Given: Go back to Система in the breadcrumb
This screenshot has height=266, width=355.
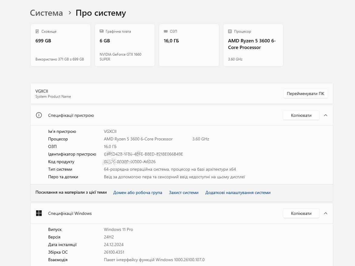Looking at the screenshot, I should point(46,13).
